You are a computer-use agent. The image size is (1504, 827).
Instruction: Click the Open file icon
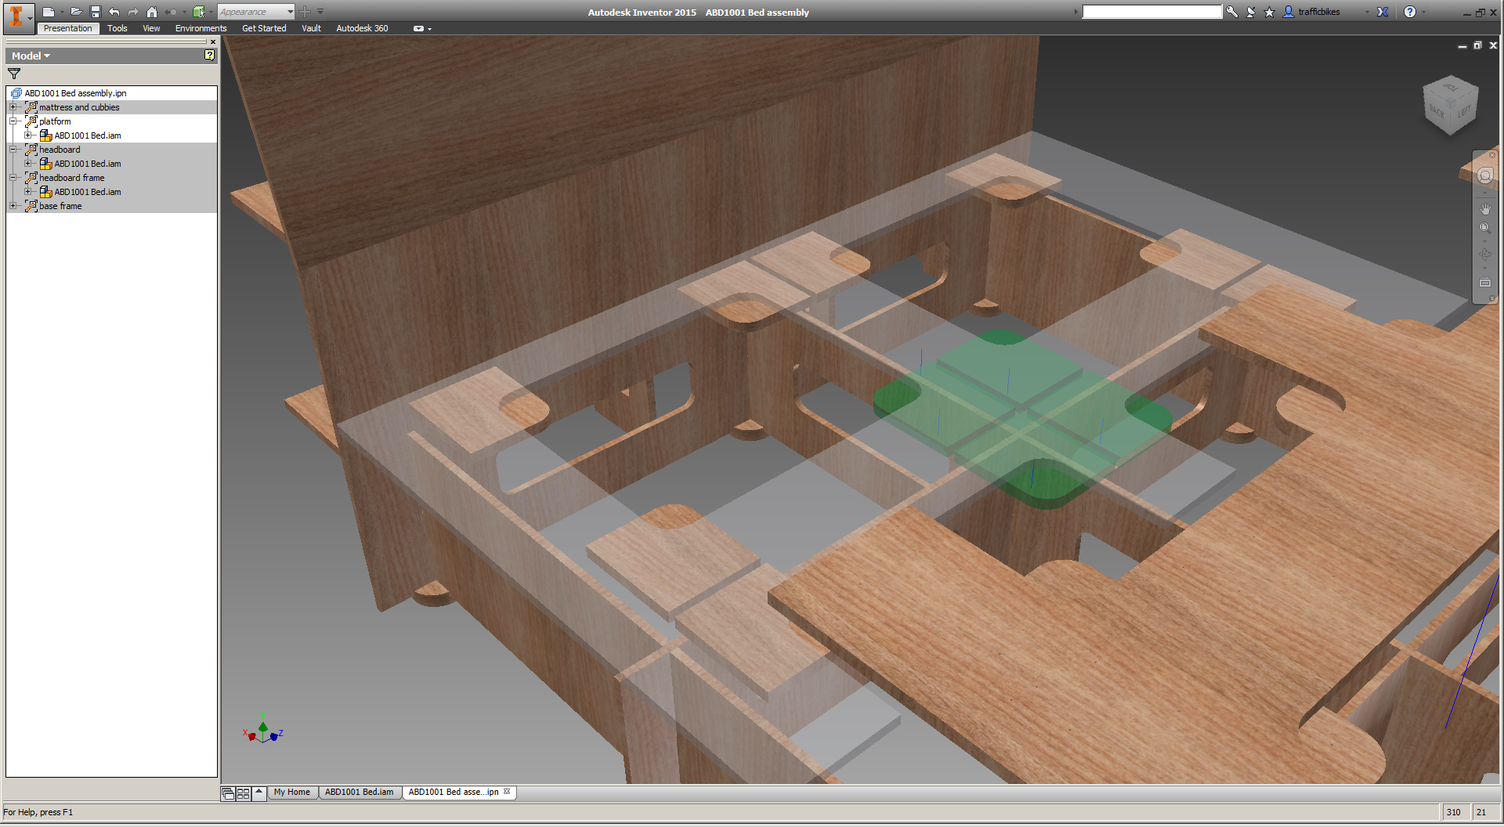tap(76, 12)
